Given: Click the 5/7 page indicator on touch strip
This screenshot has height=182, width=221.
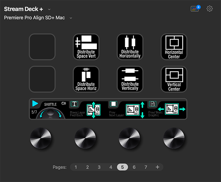Looking at the screenshot, I should click(34, 112).
